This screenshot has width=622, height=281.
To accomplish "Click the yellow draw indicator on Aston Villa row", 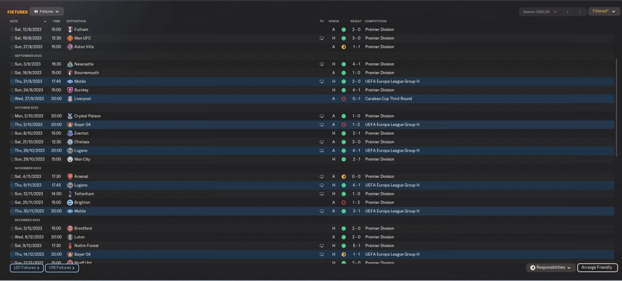I will point(344,47).
